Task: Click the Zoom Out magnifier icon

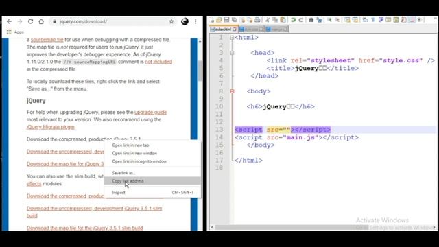Action: point(337,20)
